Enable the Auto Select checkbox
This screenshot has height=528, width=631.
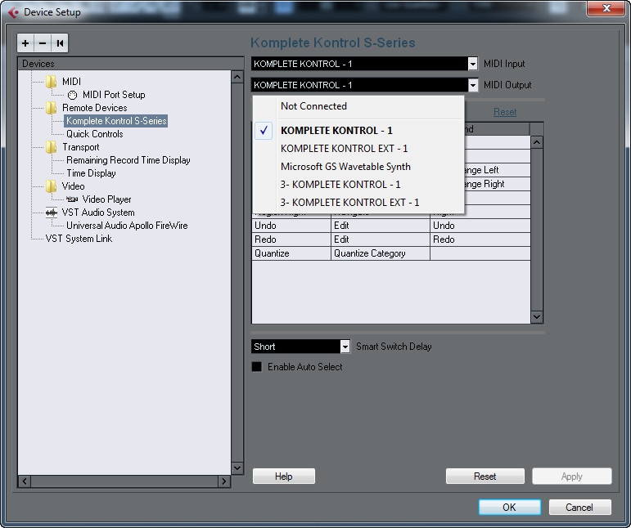coord(257,366)
